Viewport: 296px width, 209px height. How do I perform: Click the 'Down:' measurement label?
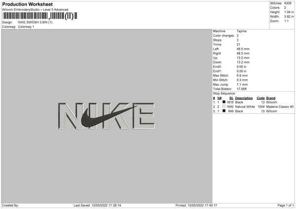point(218,62)
